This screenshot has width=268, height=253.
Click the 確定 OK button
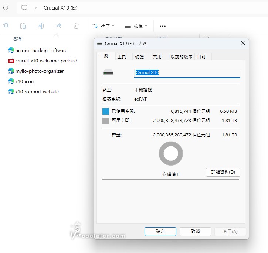coord(160,232)
